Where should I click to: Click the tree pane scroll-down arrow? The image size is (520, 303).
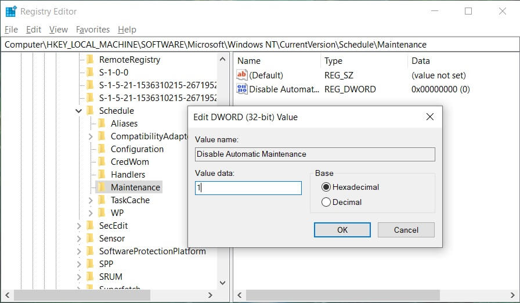click(222, 283)
